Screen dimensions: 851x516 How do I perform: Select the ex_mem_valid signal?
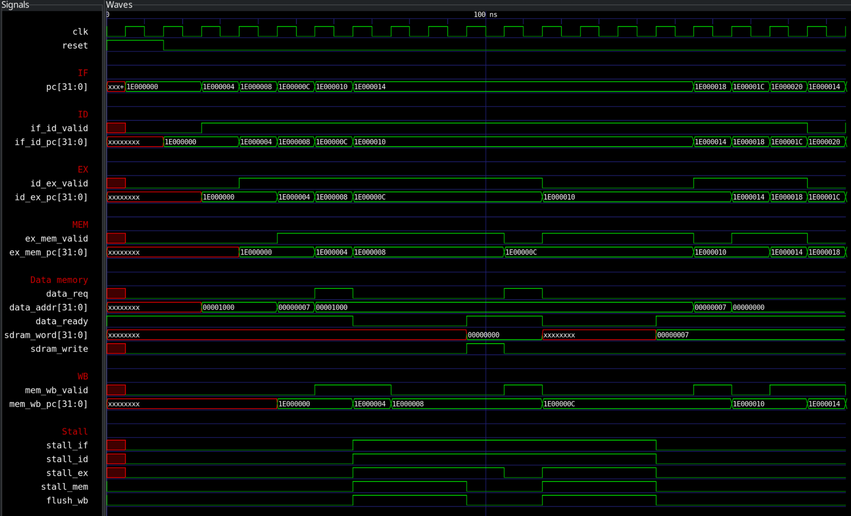click(x=56, y=239)
